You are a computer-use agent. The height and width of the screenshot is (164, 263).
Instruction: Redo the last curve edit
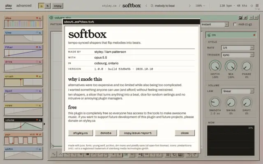[195, 154]
